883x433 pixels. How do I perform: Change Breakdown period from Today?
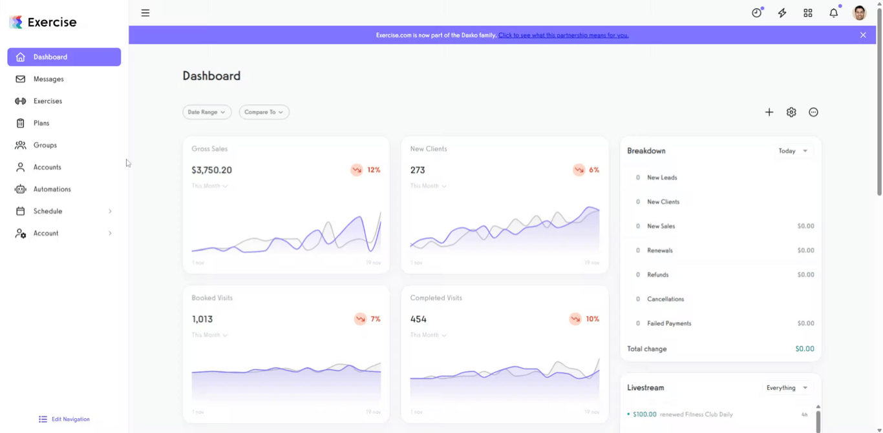793,151
